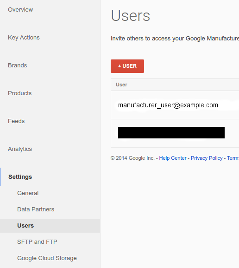The height and width of the screenshot is (268, 239).
Task: View the Analytics page
Action: (20, 149)
